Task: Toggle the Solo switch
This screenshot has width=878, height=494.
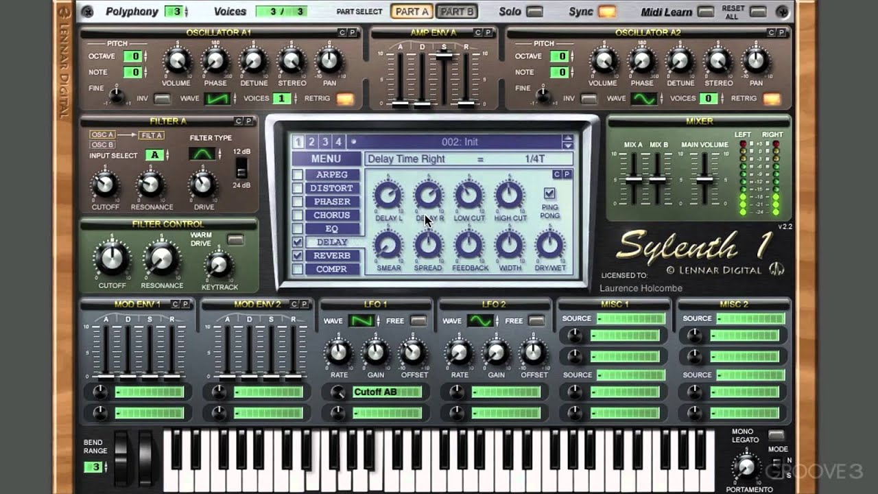Action: click(534, 12)
